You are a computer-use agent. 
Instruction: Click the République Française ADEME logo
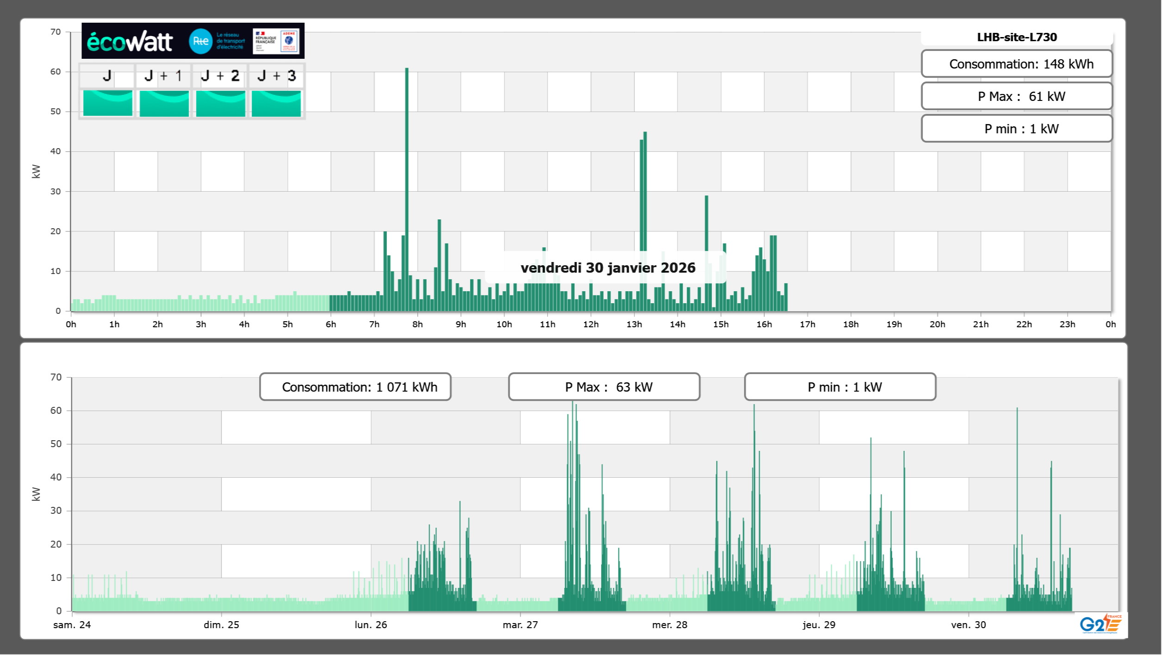coord(277,41)
